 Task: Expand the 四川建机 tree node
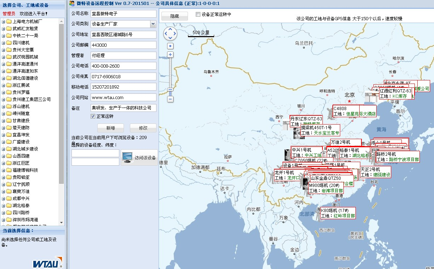4,43
